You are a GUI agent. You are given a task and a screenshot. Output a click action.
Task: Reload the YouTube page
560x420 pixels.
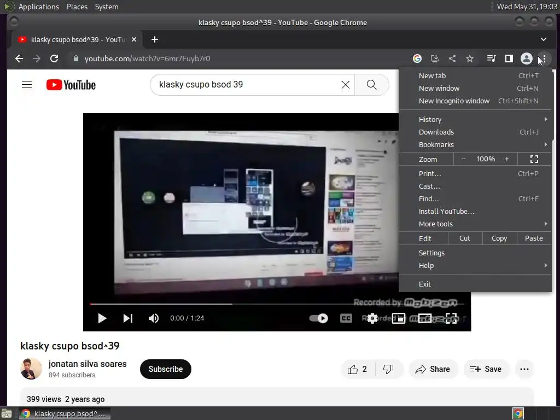[54, 59]
